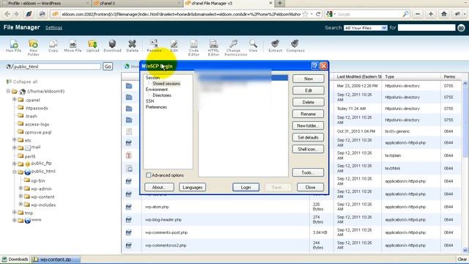Create a New Folder from toolbar

coord(33,48)
